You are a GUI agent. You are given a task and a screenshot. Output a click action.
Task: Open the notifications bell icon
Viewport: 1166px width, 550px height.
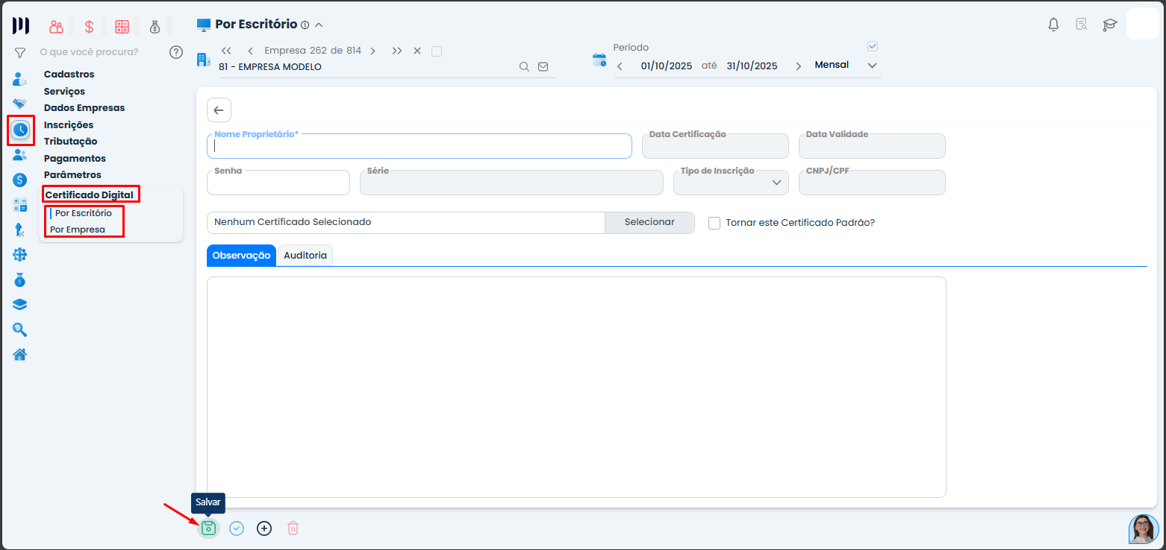pyautogui.click(x=1053, y=25)
